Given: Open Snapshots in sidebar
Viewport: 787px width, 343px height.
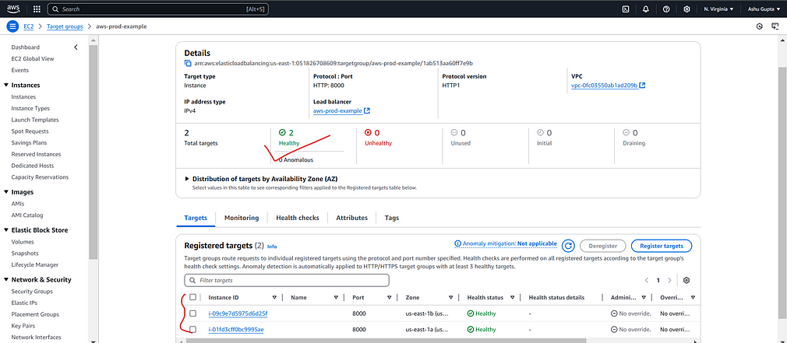Looking at the screenshot, I should pyautogui.click(x=25, y=254).
